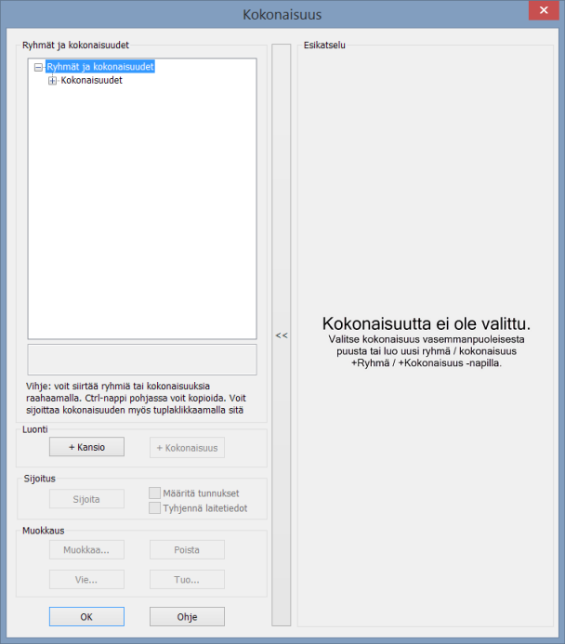Enable the 'Määritä tunnukset' checkbox
The height and width of the screenshot is (644, 565).
[155, 493]
